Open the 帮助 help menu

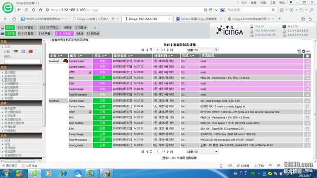pos(282,2)
